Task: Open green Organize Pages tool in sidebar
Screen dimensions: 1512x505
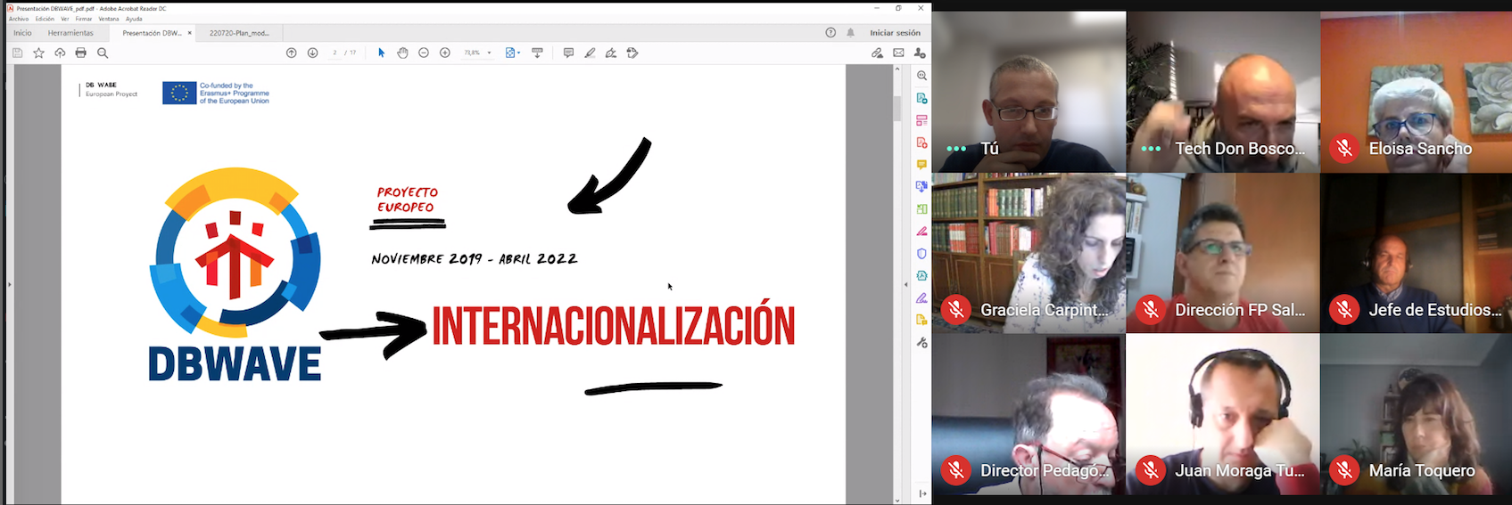Action: [922, 209]
